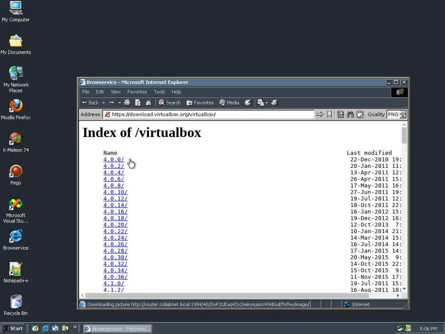Open the Forward history dropdown arrow
The height and width of the screenshot is (334, 445).
coord(120,103)
